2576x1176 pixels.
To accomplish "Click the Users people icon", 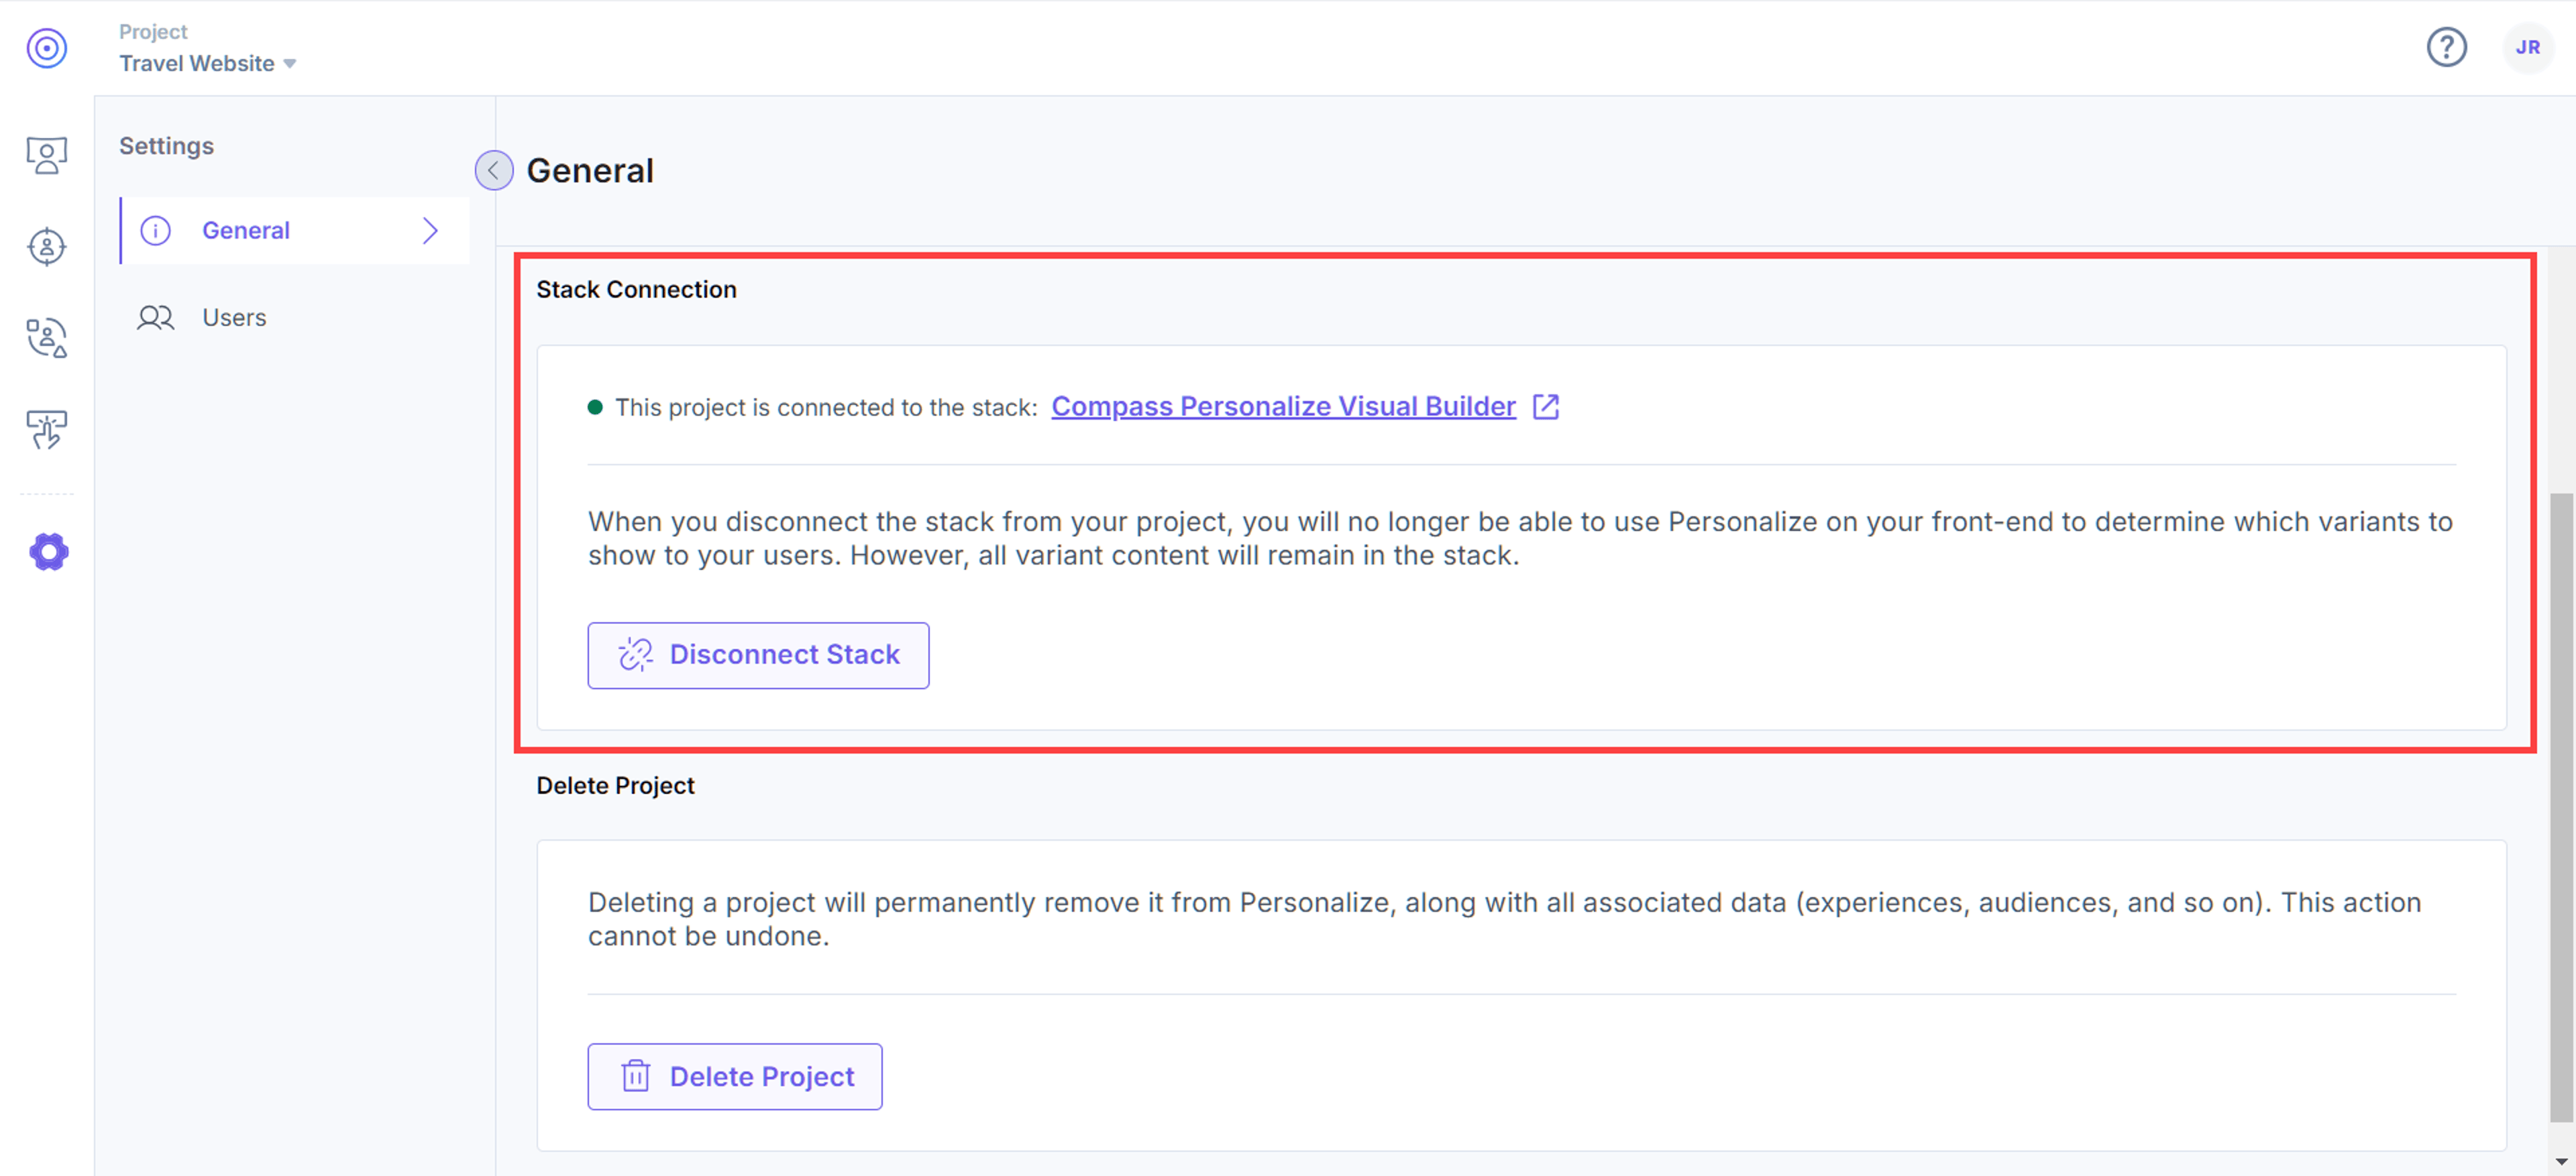I will (x=155, y=318).
